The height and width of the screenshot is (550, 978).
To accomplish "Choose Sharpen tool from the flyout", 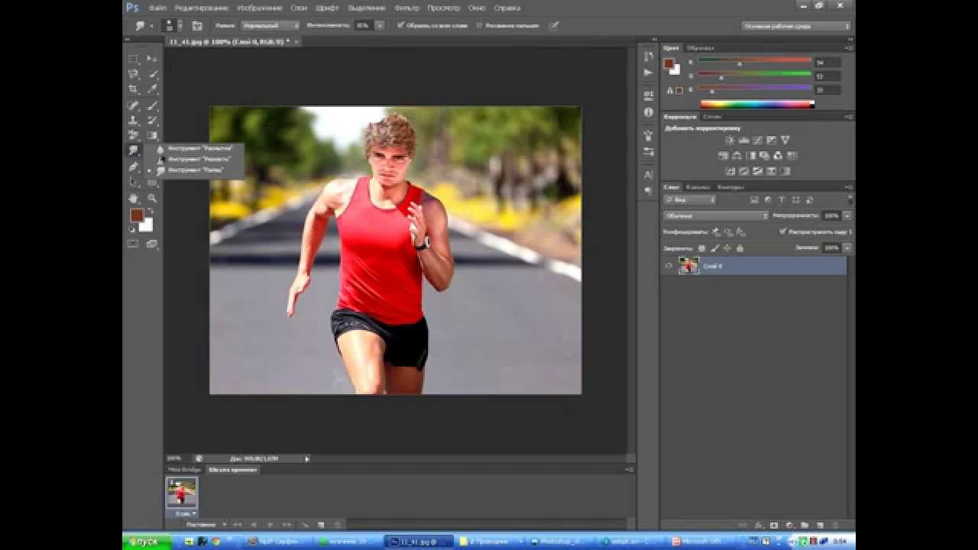I will pyautogui.click(x=198, y=159).
